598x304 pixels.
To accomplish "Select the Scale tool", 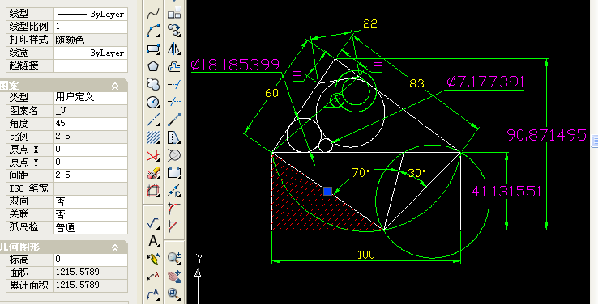I will click(174, 137).
